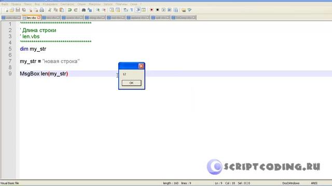
Task: Copy the selection with the Copy icon
Action: click(x=56, y=10)
